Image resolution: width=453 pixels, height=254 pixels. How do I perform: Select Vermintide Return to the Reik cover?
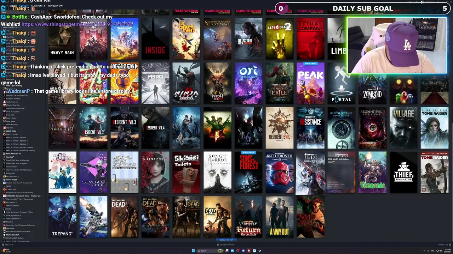pos(248,217)
